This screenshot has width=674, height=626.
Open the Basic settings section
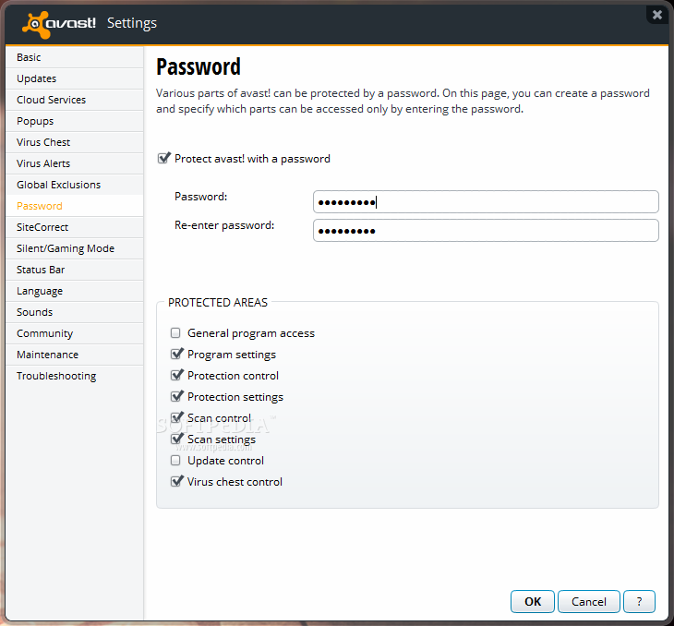tap(75, 57)
